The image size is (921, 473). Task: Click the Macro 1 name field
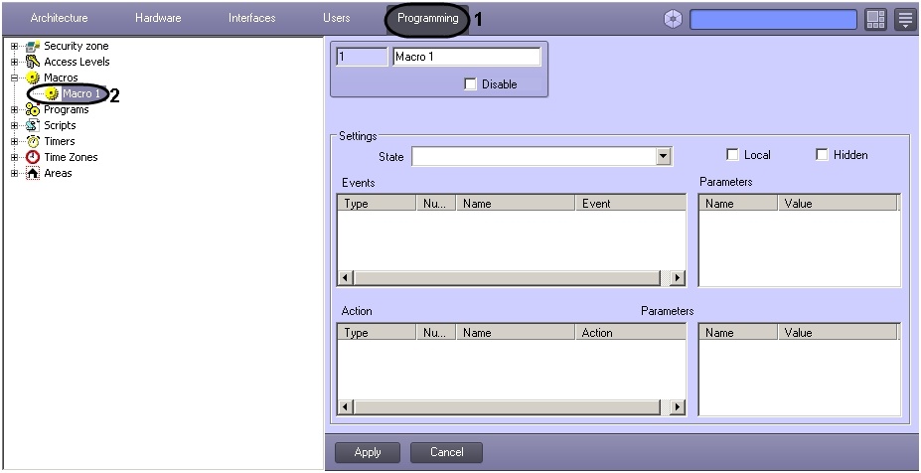466,57
